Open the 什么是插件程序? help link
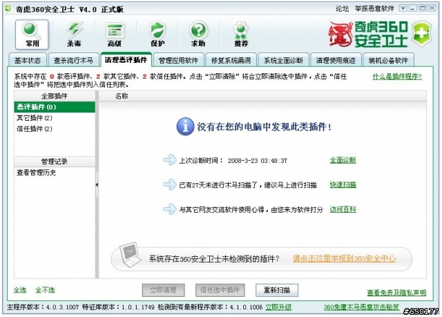The height and width of the screenshot is (317, 442). tap(397, 77)
